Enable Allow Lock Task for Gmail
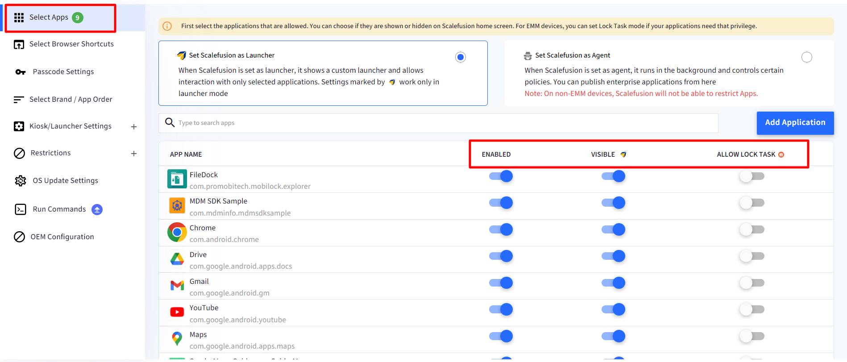The image size is (847, 362). pyautogui.click(x=752, y=283)
